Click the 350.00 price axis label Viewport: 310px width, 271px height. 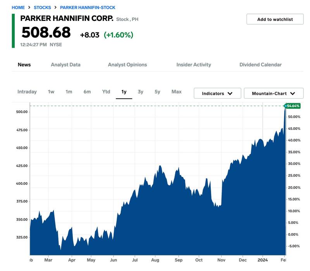(x=22, y=219)
